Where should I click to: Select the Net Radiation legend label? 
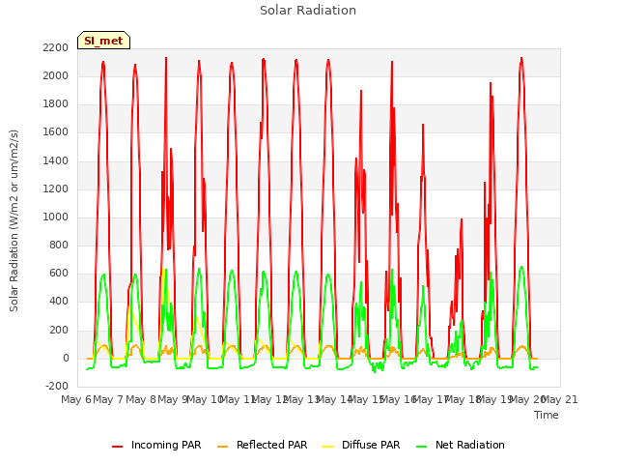pyautogui.click(x=470, y=445)
